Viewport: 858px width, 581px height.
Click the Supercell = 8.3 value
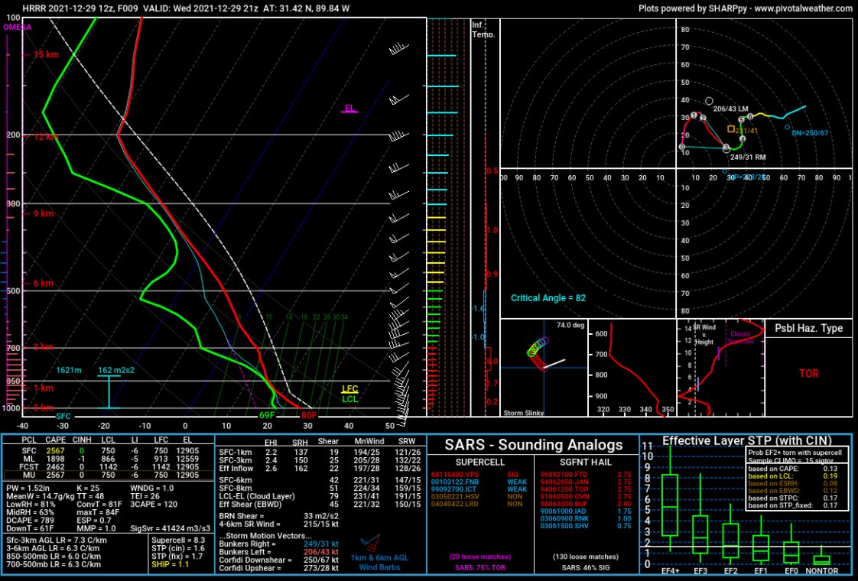[178, 540]
